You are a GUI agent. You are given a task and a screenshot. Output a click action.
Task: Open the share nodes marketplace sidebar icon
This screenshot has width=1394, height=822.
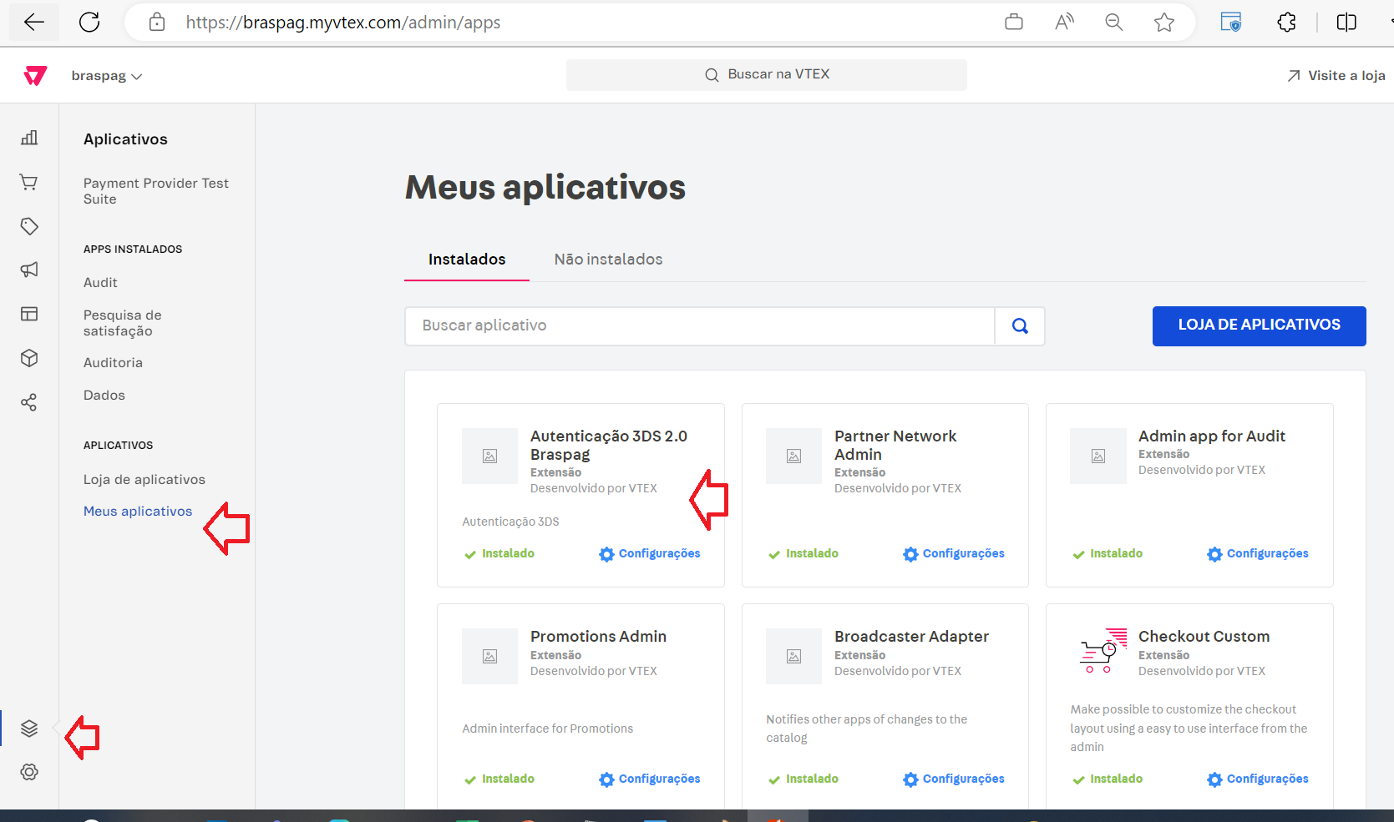click(29, 402)
